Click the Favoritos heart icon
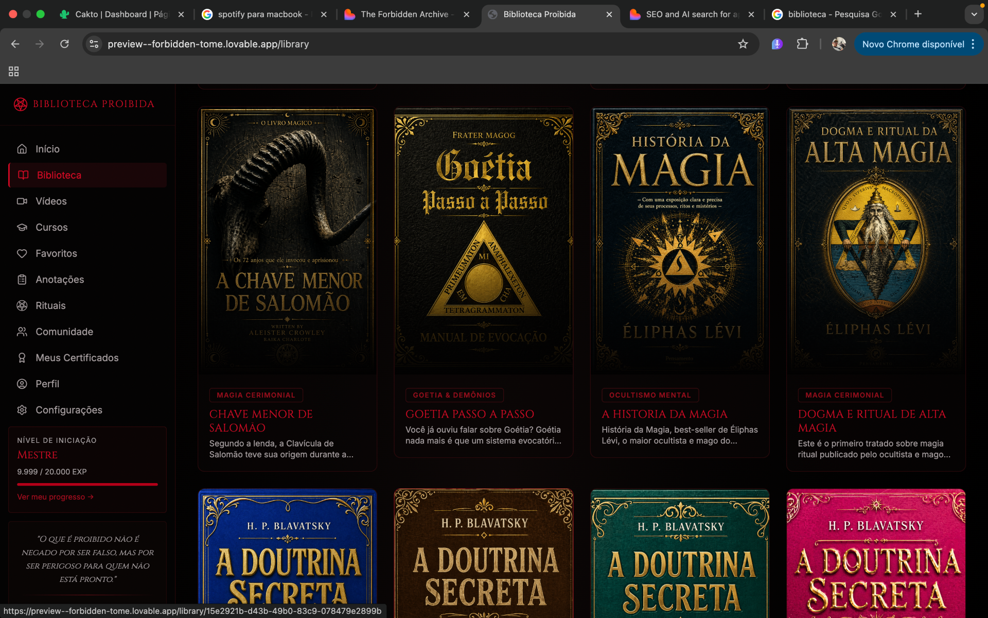The height and width of the screenshot is (618, 988). coord(22,253)
